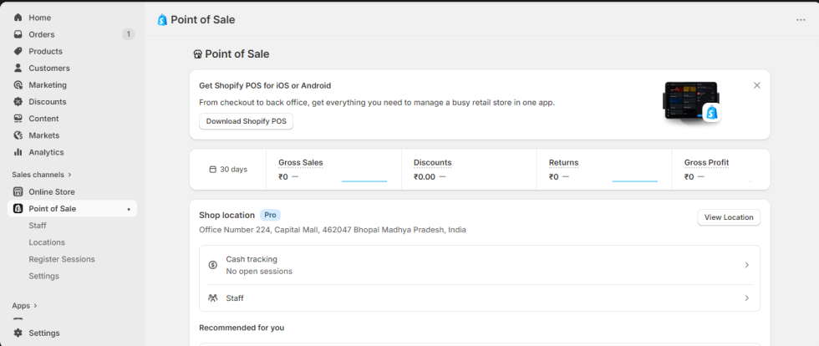Expand the Apps section chevron
The height and width of the screenshot is (346, 819).
pyautogui.click(x=35, y=306)
